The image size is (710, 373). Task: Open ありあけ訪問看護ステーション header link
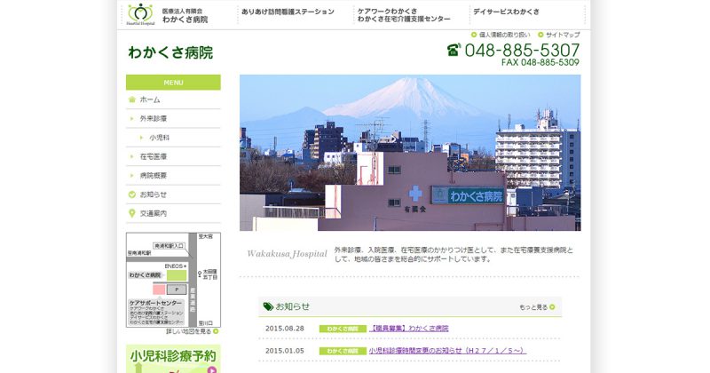coord(288,12)
